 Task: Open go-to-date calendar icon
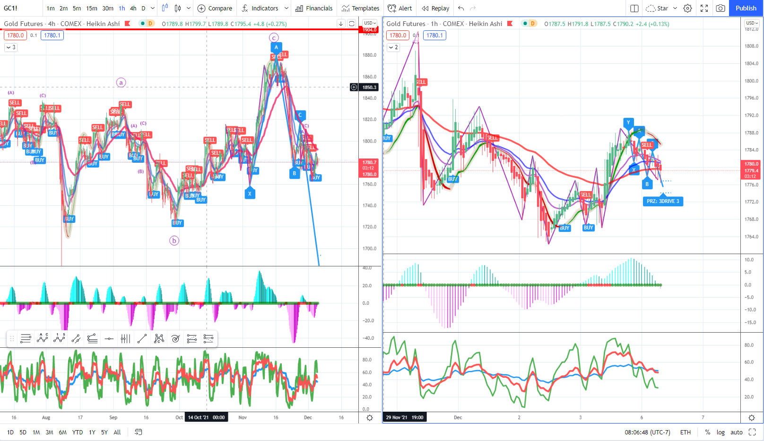[139, 432]
